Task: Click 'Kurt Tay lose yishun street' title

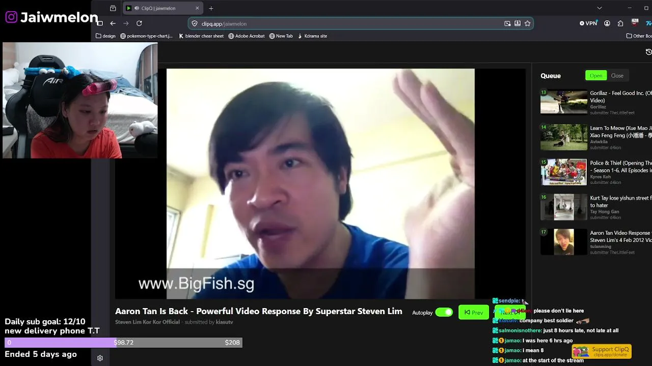Action: [x=621, y=202]
